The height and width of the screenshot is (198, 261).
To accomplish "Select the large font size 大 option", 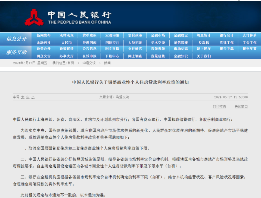I will pyautogui.click(x=23, y=97).
